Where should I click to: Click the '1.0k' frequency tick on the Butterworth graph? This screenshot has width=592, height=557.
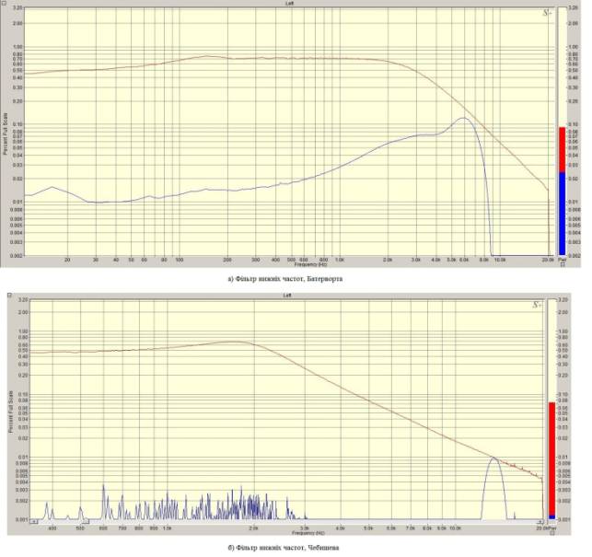[x=340, y=260]
